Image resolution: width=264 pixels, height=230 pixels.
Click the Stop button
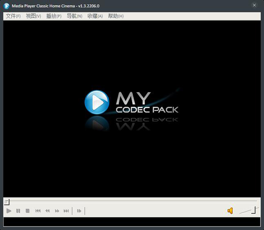point(27,211)
